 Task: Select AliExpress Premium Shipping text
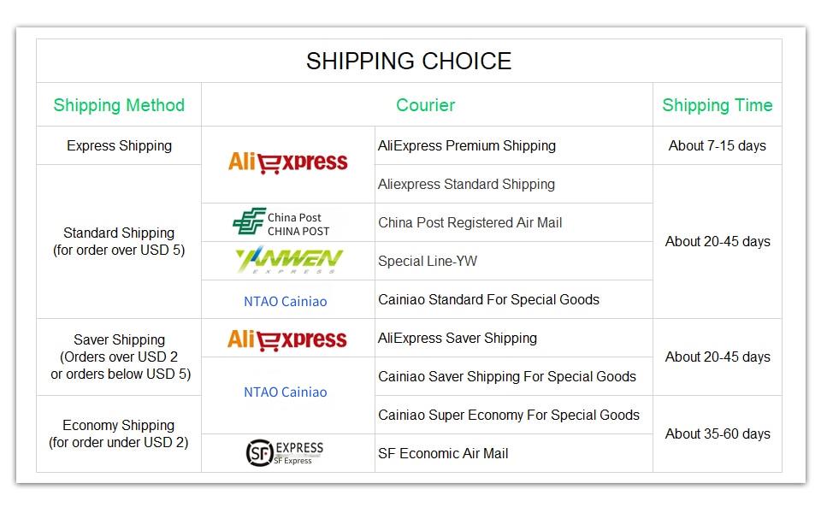click(x=467, y=145)
